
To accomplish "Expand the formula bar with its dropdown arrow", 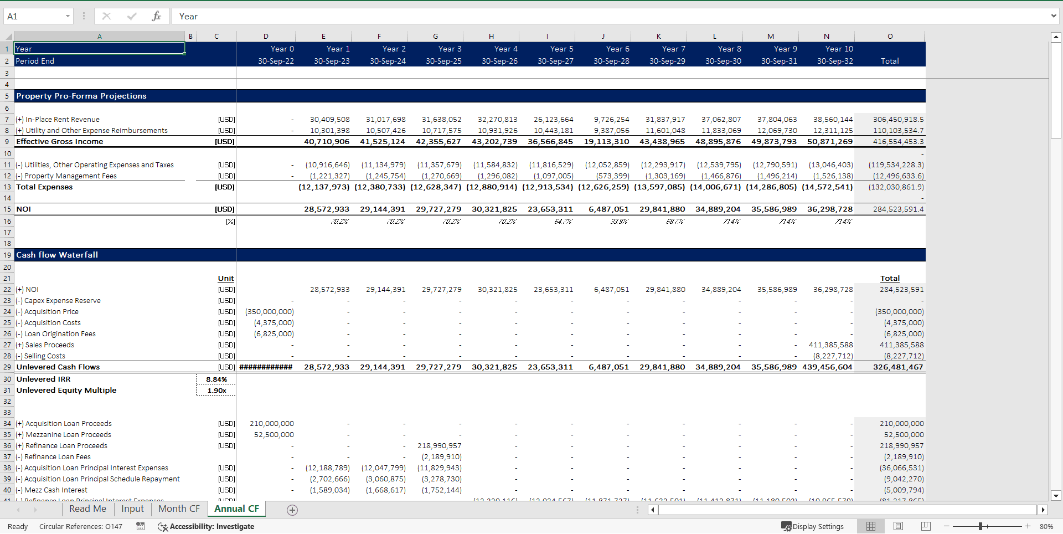I will (x=1055, y=16).
